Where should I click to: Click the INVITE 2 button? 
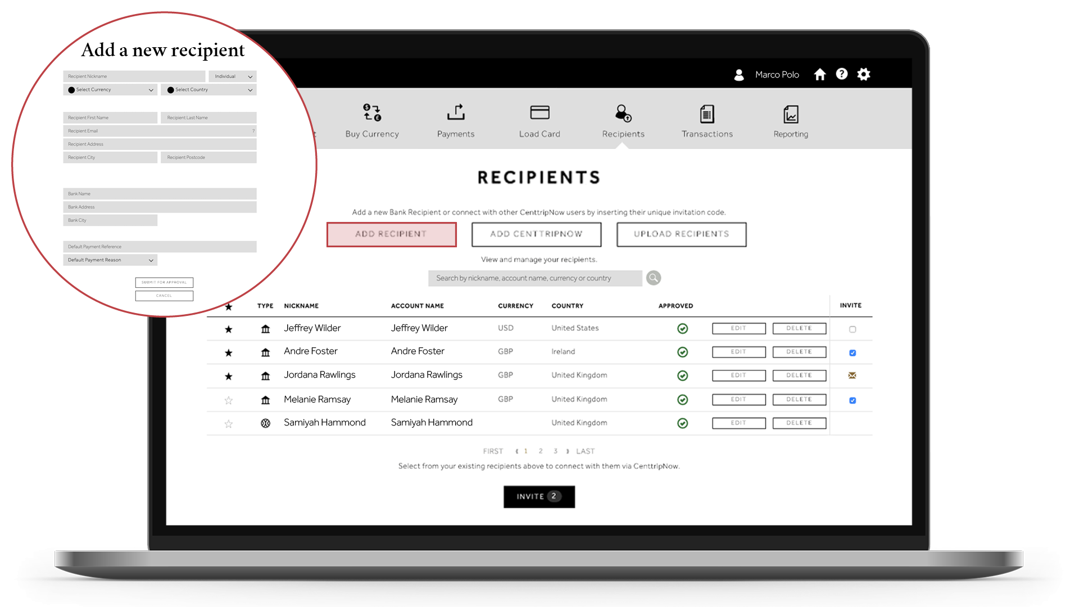(539, 496)
